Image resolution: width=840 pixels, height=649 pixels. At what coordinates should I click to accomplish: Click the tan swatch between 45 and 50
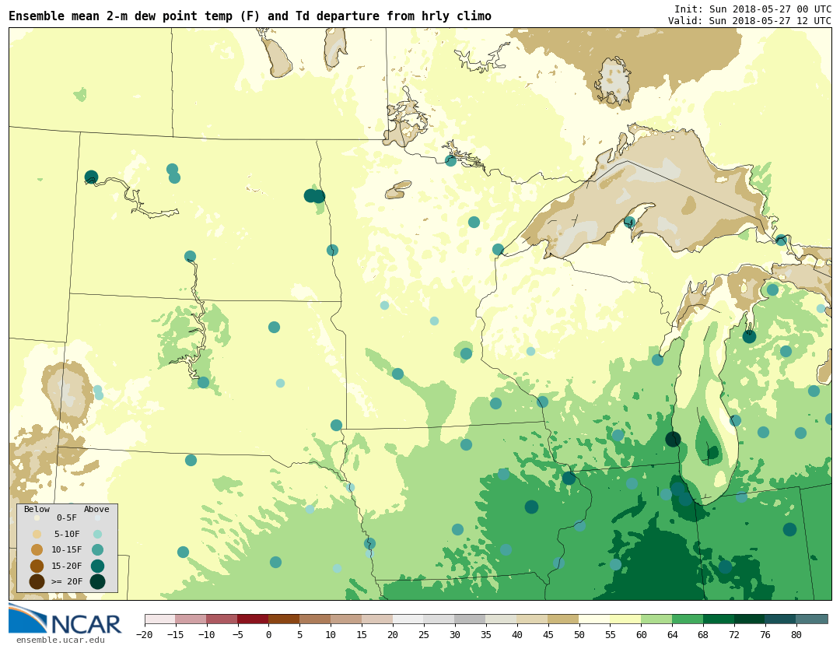[x=564, y=619]
